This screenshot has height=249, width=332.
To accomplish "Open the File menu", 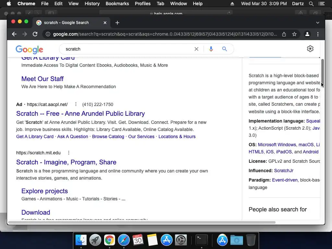I will pyautogui.click(x=45, y=4).
